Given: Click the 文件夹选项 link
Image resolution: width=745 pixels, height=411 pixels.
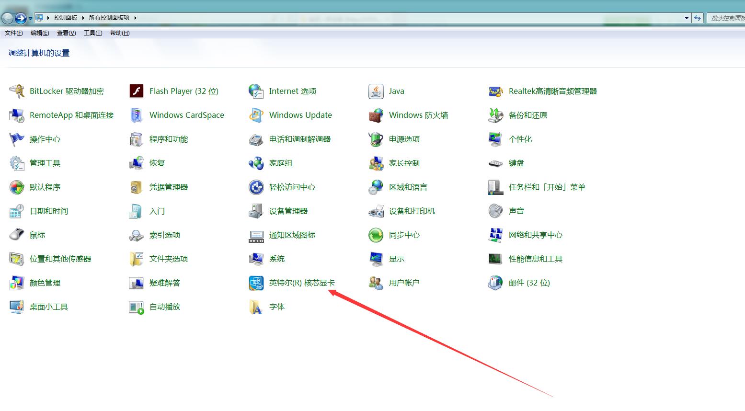Looking at the screenshot, I should click(x=169, y=259).
